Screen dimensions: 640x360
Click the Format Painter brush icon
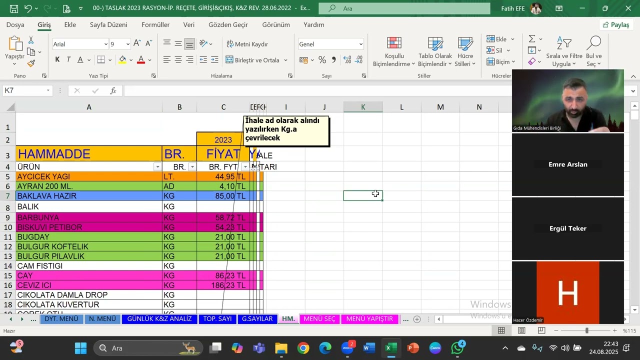(31, 63)
